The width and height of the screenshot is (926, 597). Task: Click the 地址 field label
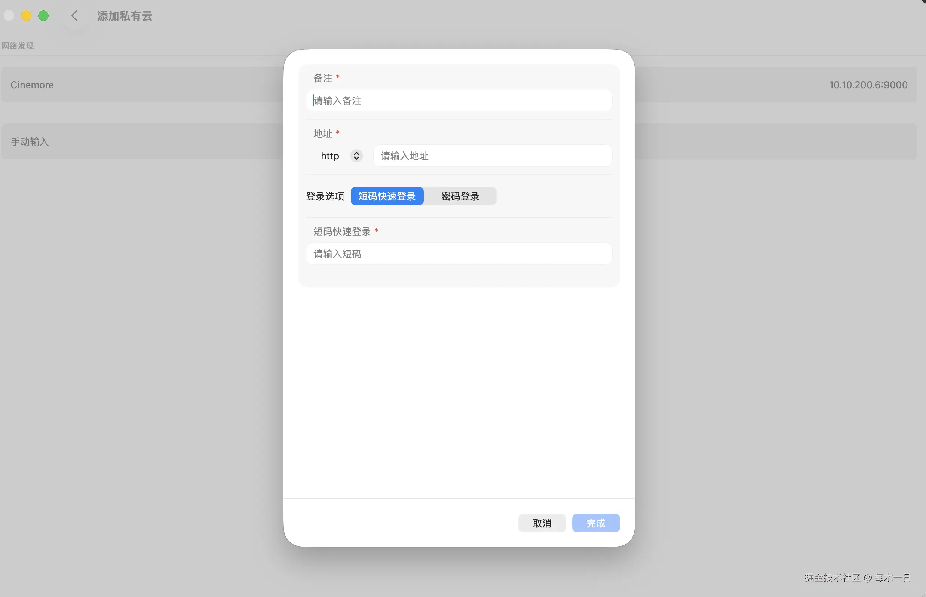coord(322,134)
